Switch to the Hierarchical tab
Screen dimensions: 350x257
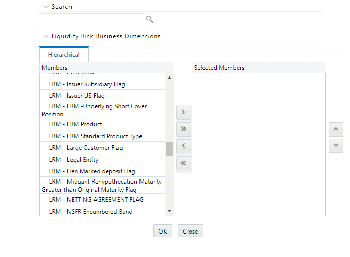pos(64,55)
